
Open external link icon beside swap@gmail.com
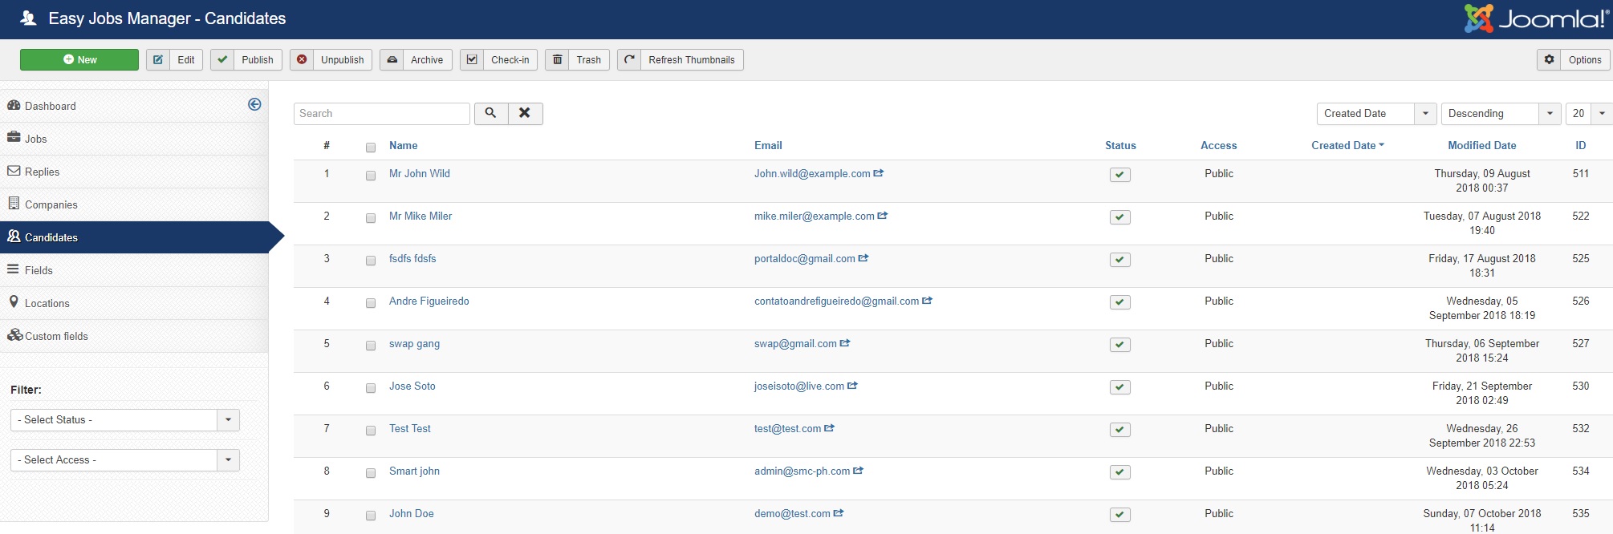(x=845, y=343)
